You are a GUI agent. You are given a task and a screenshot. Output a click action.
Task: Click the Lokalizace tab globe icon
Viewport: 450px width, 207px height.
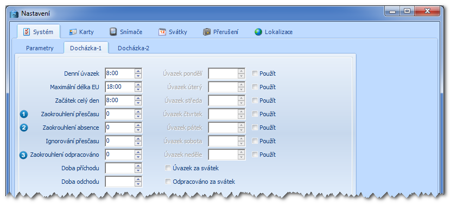[x=258, y=32]
